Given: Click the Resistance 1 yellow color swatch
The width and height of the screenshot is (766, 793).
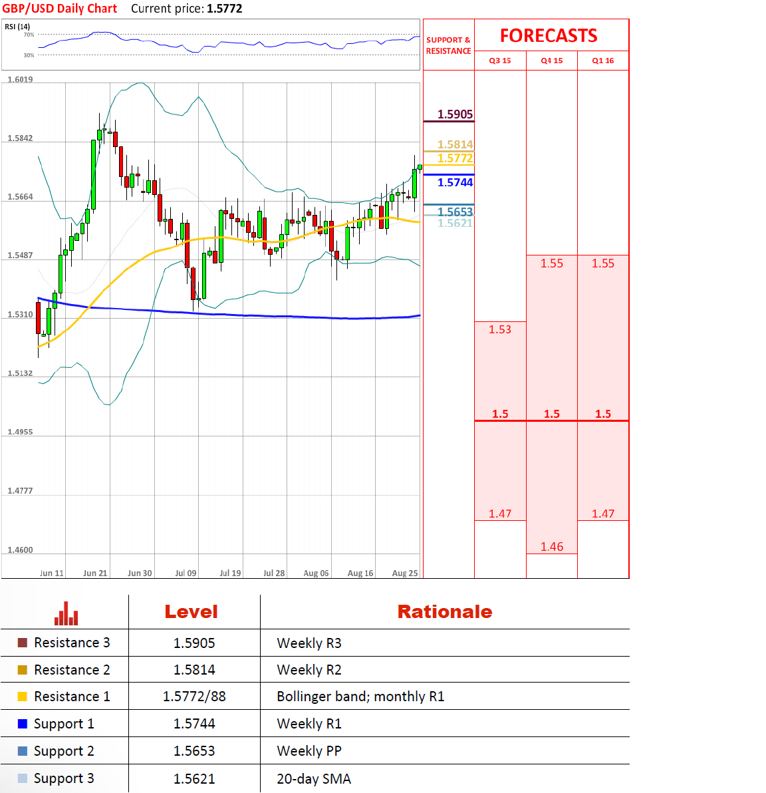Looking at the screenshot, I should point(22,697).
